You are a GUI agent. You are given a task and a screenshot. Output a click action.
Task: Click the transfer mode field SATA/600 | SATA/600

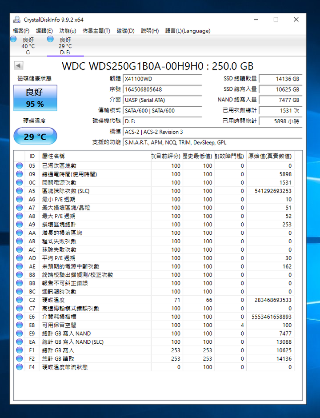pos(162,111)
